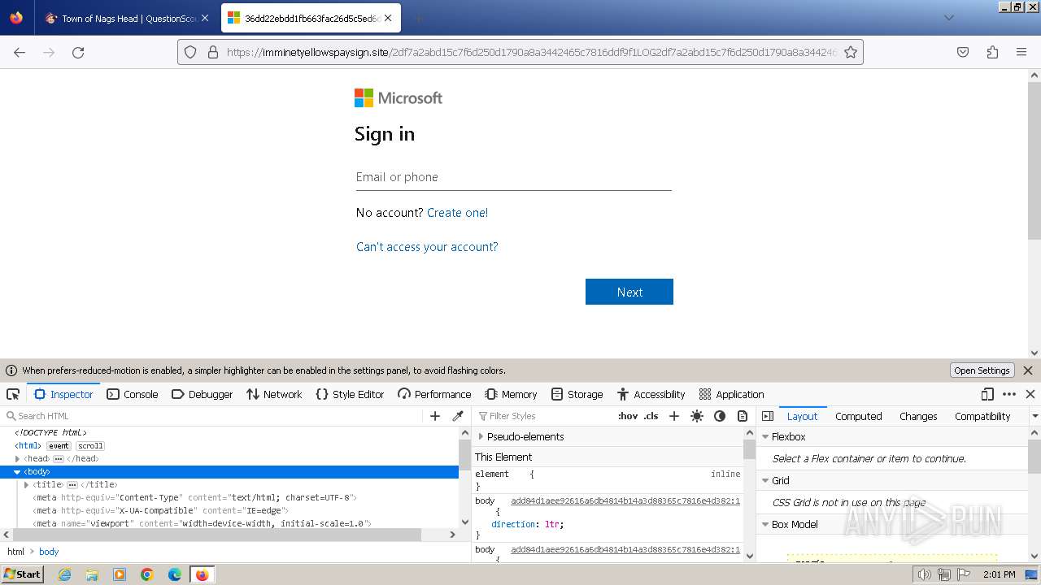Toggle the :hov pseudo-class panel
This screenshot has width=1041, height=585.
coord(628,416)
